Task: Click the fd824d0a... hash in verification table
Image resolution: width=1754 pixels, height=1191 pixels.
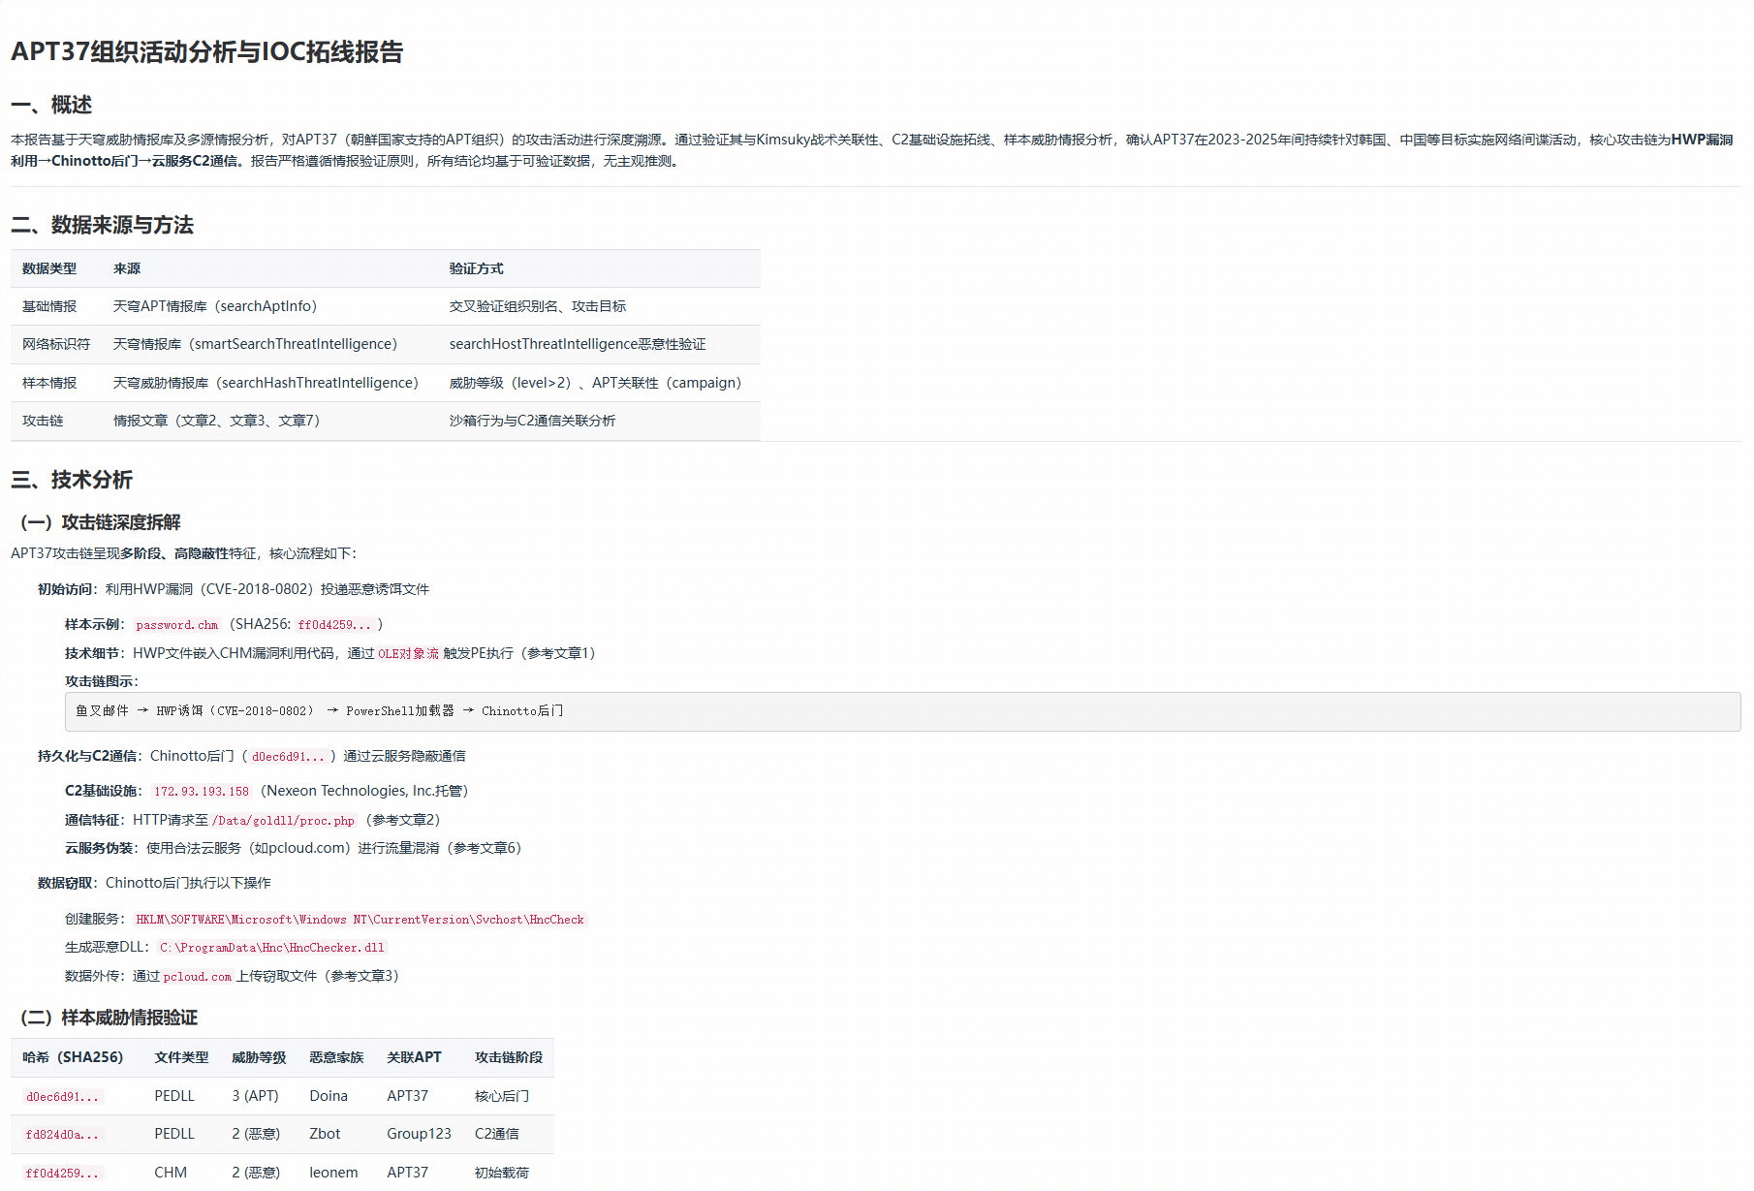Action: [x=62, y=1134]
